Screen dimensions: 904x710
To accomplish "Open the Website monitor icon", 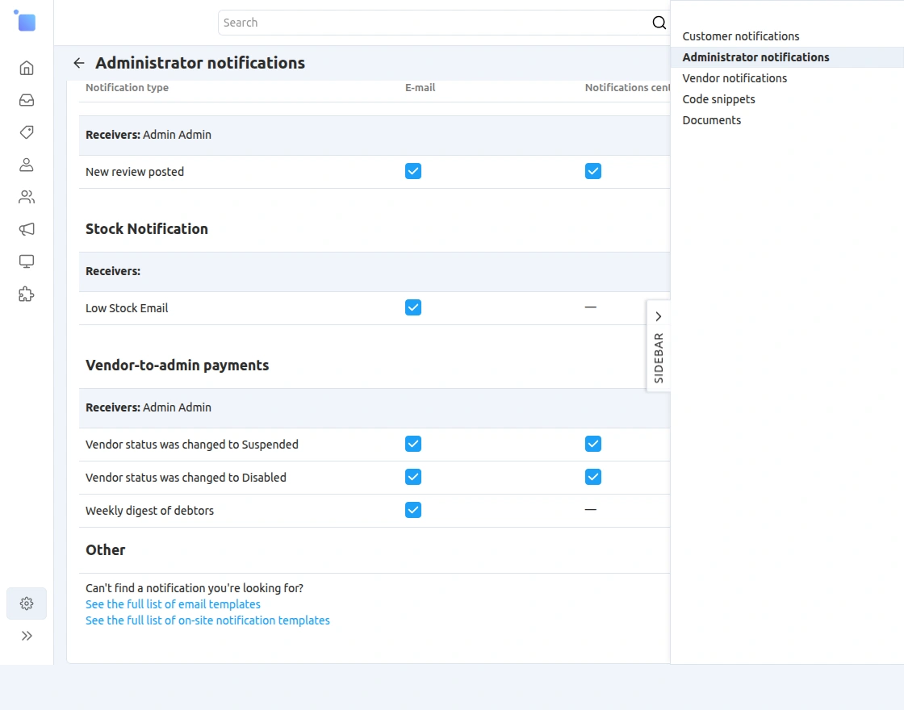I will click(27, 261).
